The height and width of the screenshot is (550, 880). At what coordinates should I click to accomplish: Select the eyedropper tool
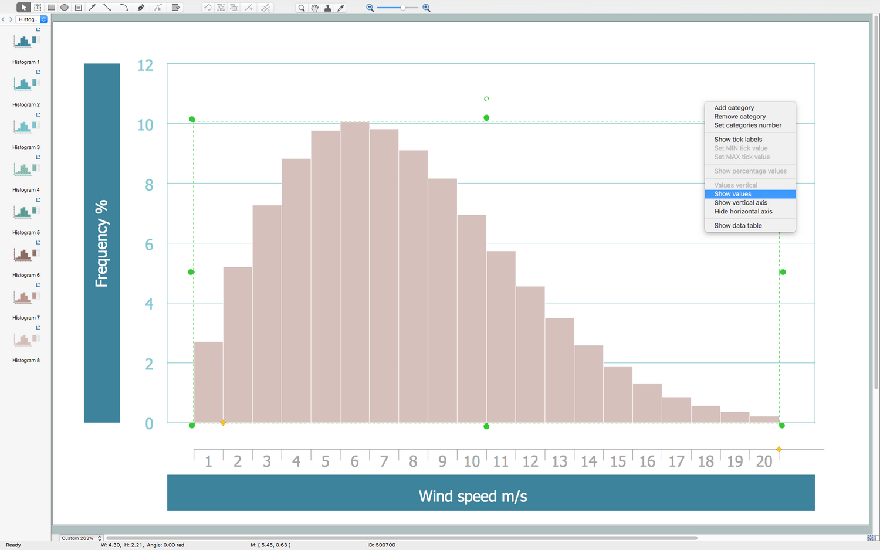coord(341,8)
